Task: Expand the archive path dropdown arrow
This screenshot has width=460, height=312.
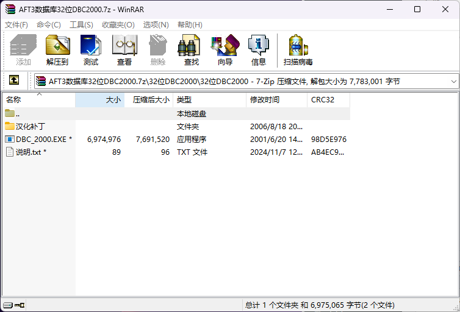Action: point(453,81)
